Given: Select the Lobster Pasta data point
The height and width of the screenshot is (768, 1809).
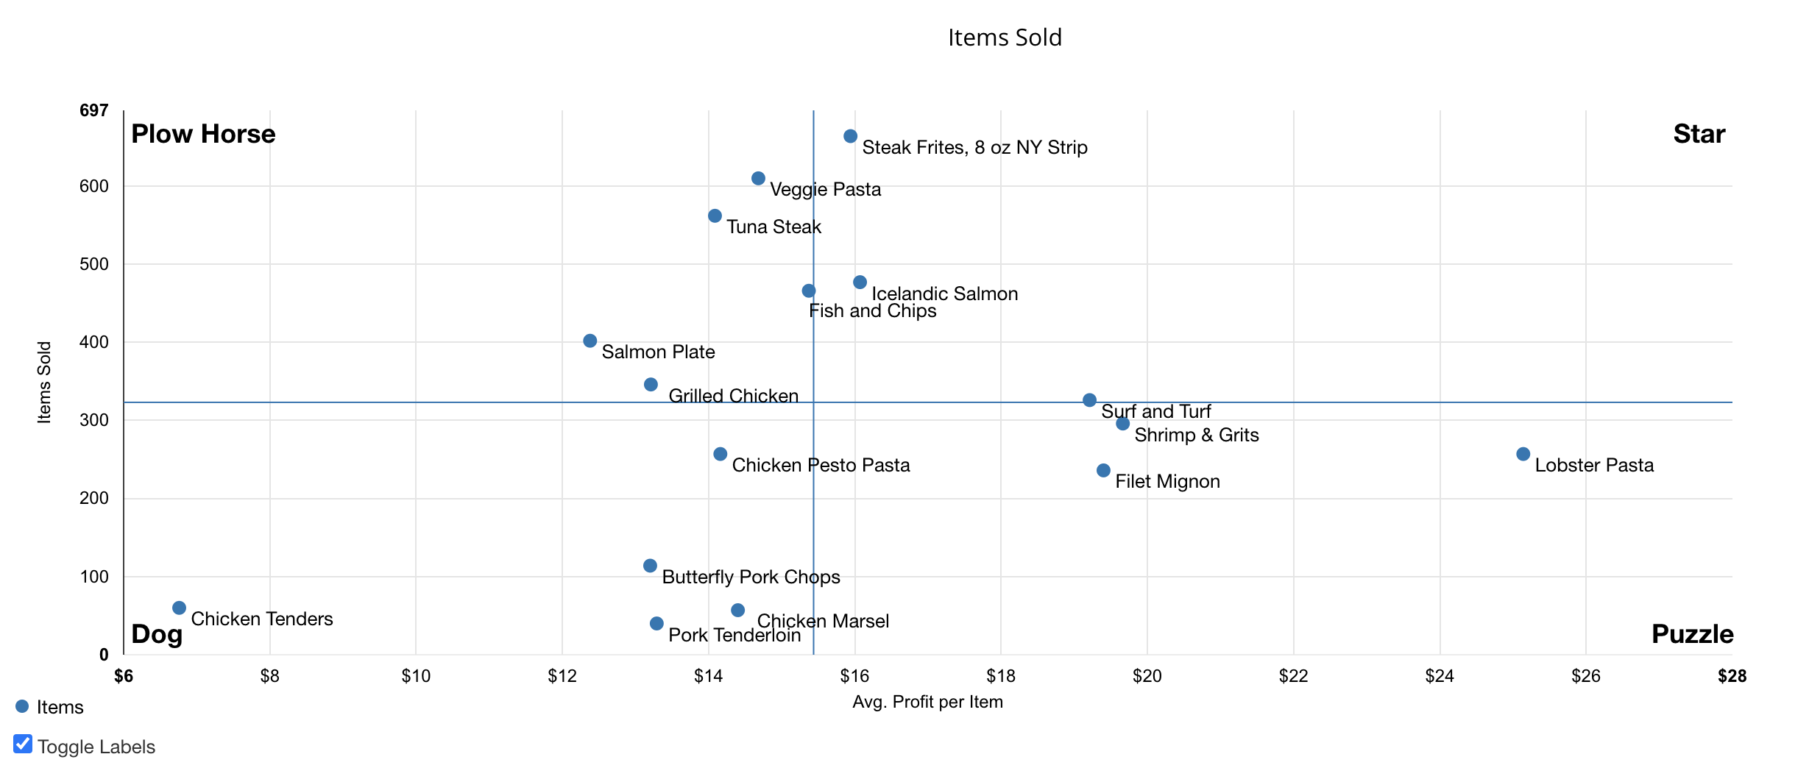Looking at the screenshot, I should [1523, 454].
